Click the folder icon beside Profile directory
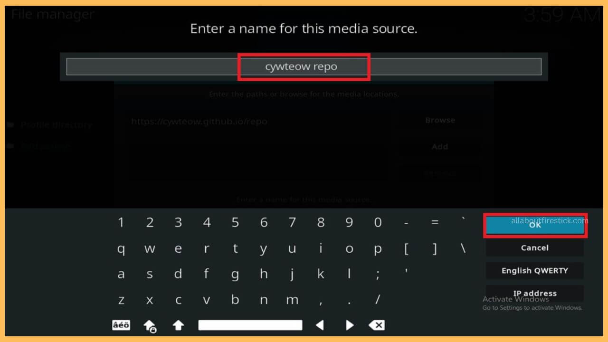Image resolution: width=608 pixels, height=342 pixels. [x=11, y=124]
